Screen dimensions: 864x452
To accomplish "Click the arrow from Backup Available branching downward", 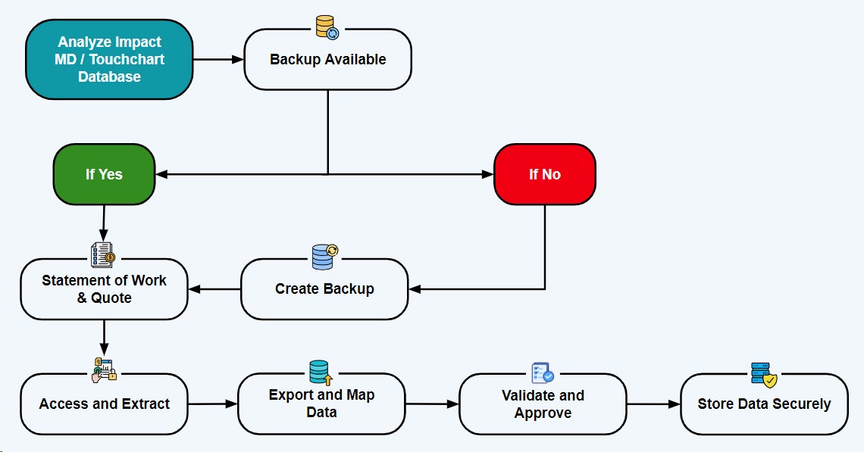I will [x=327, y=132].
